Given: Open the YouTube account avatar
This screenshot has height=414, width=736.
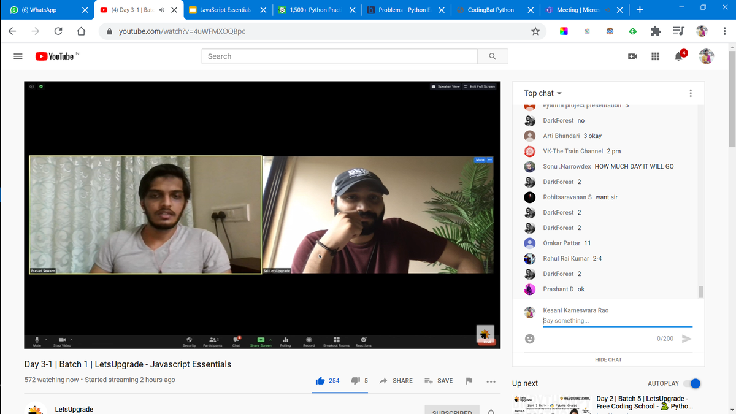Looking at the screenshot, I should pyautogui.click(x=707, y=56).
